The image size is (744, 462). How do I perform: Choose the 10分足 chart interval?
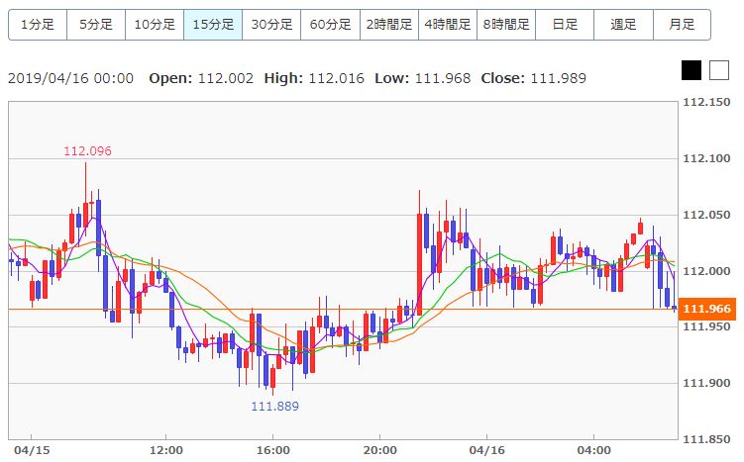click(x=155, y=24)
